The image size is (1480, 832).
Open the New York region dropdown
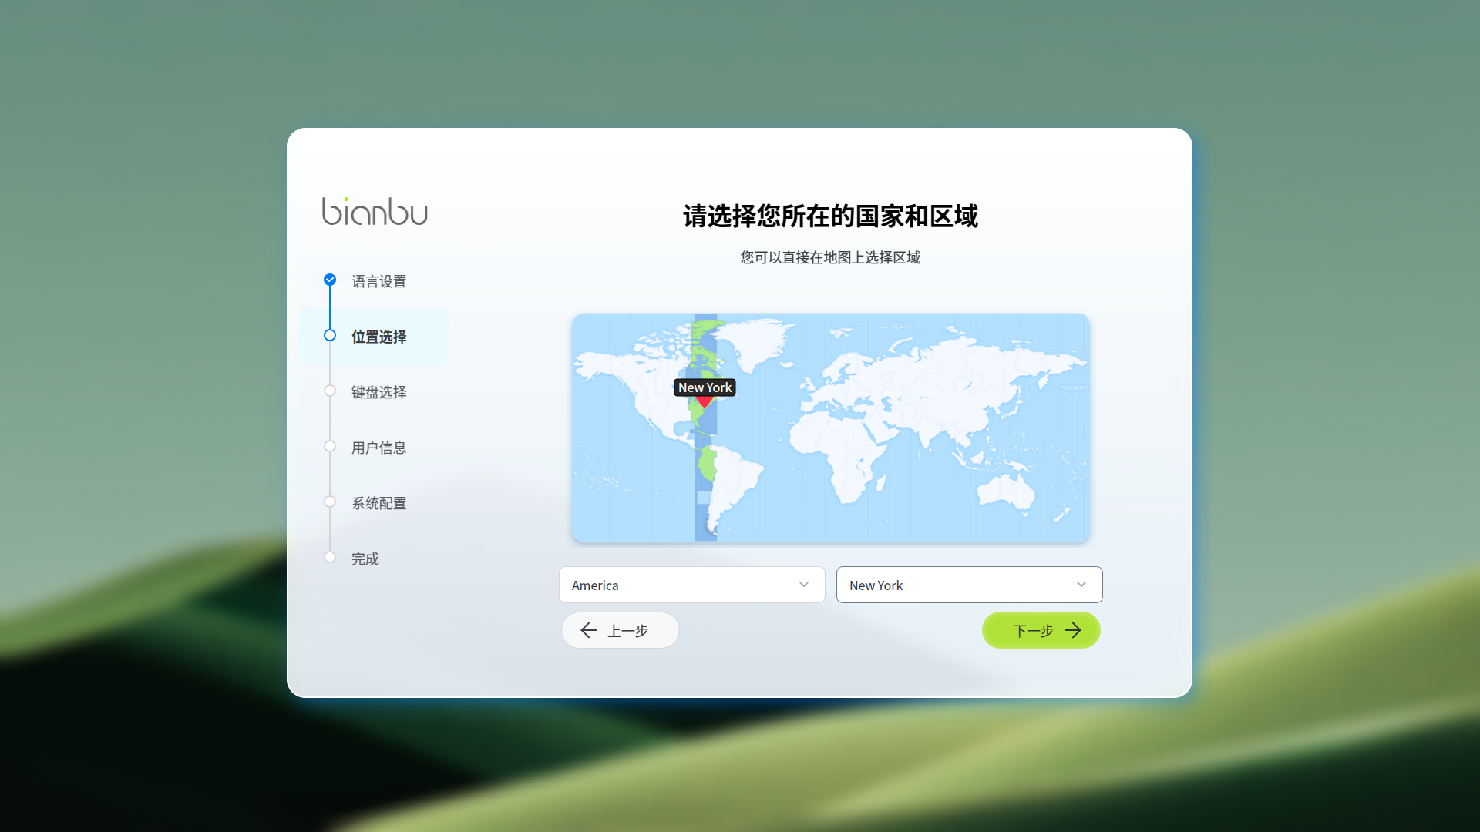click(x=969, y=585)
